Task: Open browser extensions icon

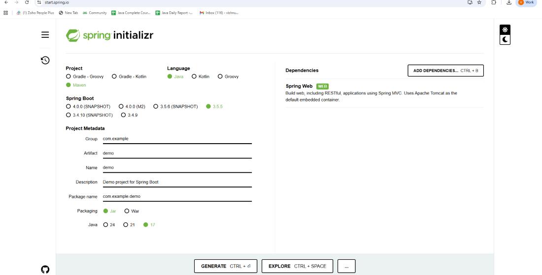Action: point(494,2)
